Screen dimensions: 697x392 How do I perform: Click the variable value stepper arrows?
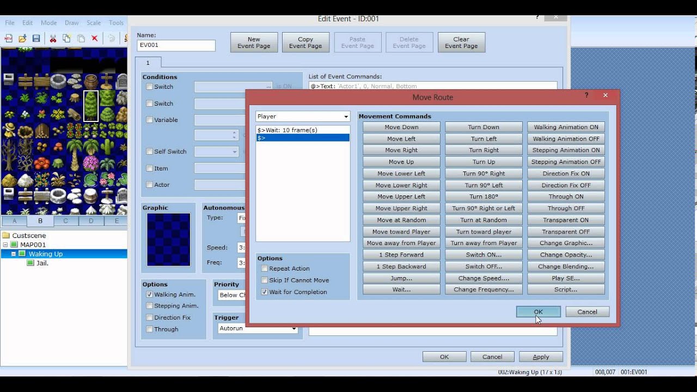[x=235, y=135]
